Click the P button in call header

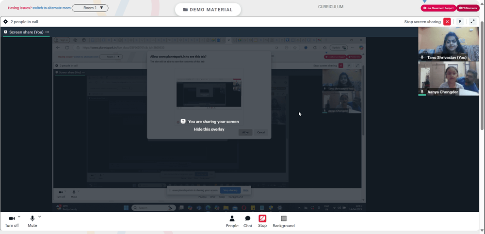pyautogui.click(x=460, y=22)
